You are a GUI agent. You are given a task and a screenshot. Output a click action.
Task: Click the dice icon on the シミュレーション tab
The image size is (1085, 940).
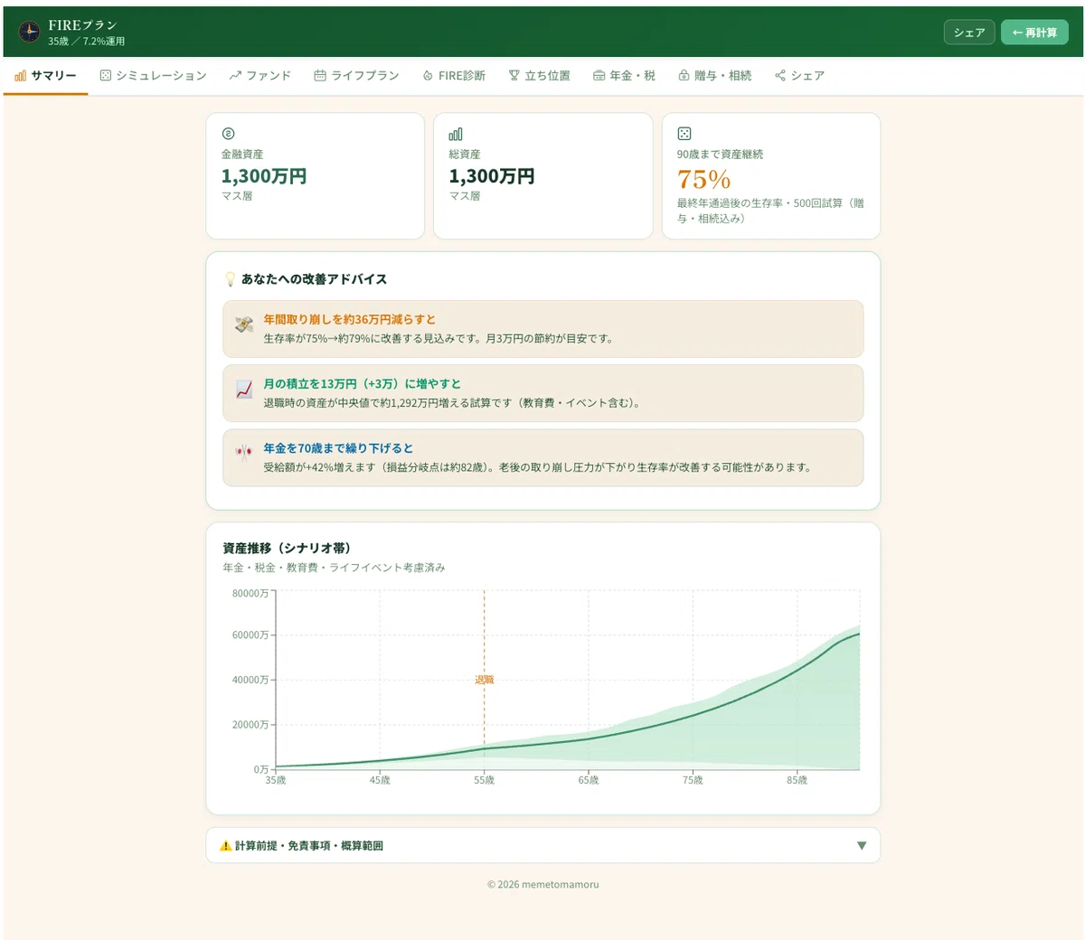tap(106, 76)
